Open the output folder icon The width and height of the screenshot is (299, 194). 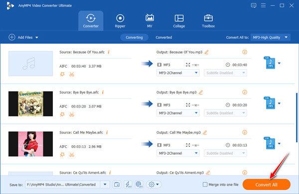point(117,184)
